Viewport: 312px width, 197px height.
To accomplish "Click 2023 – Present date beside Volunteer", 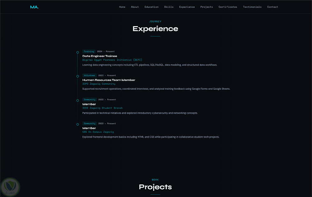I will click(x=107, y=75).
